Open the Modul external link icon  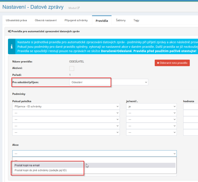tap(78, 8)
